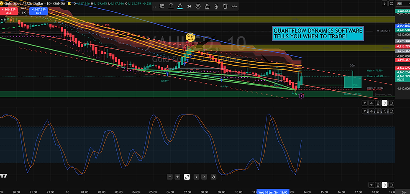410x194 pixels.
Task: Click the 4,248.560 price label
Action: (x=402, y=30)
